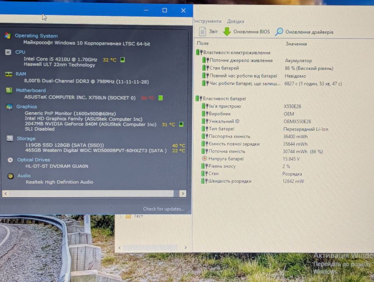Click the Storage disk icon
This screenshot has height=282, width=374.
pyautogui.click(x=10, y=138)
